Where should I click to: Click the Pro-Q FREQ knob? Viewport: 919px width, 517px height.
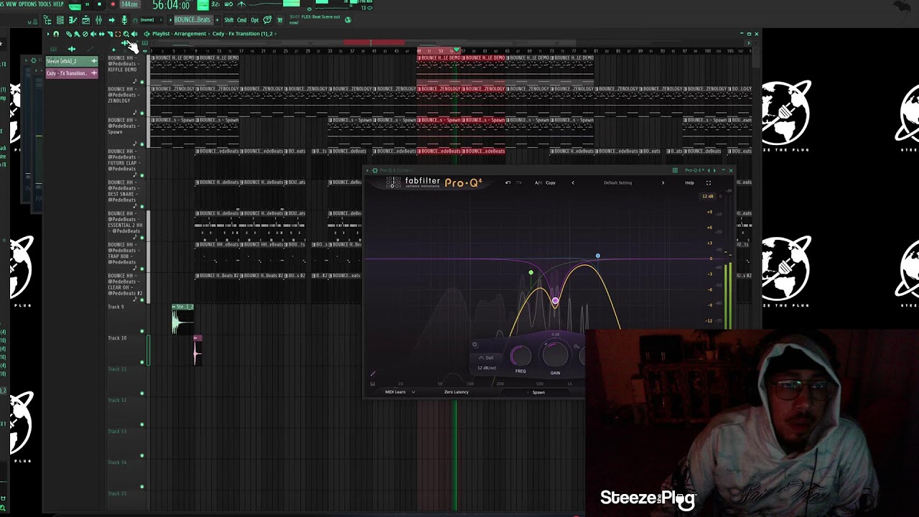(521, 355)
